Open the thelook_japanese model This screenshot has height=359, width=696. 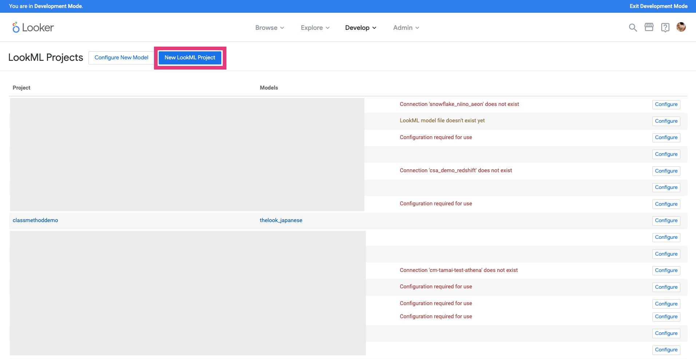tap(281, 220)
